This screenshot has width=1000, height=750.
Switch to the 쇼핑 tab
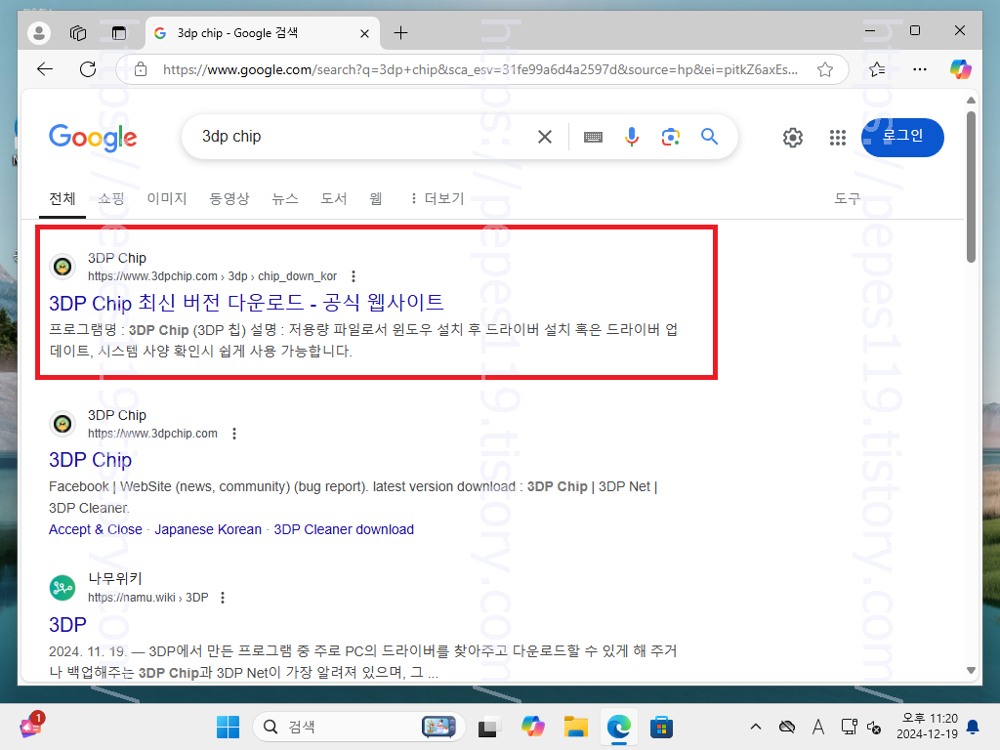(x=111, y=198)
